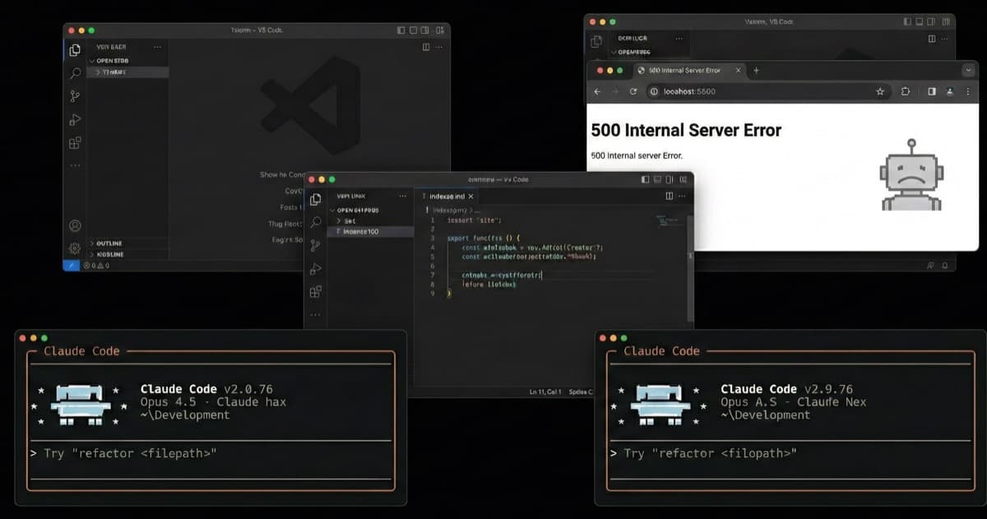The width and height of the screenshot is (987, 519).
Task: Select the Source Control icon in VS Code
Action: 75,95
